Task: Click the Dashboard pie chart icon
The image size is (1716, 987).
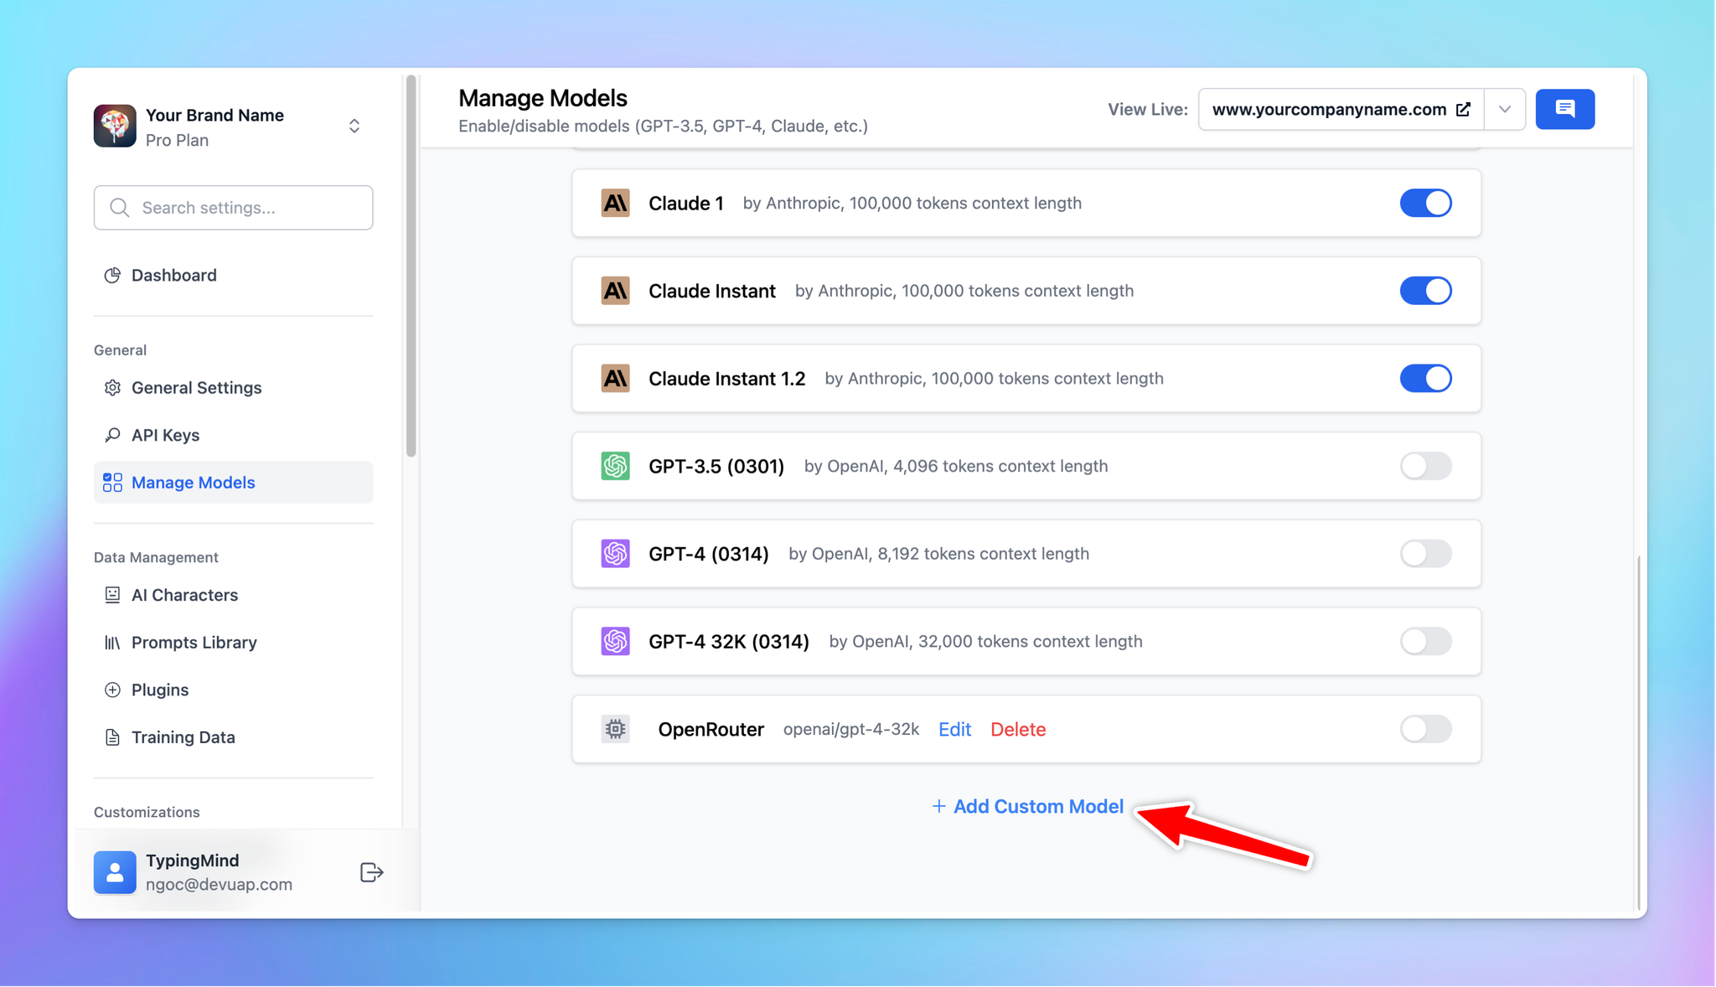Action: (x=112, y=276)
